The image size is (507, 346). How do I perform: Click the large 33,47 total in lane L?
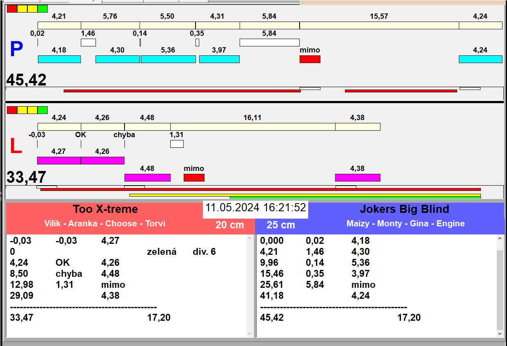click(x=26, y=177)
